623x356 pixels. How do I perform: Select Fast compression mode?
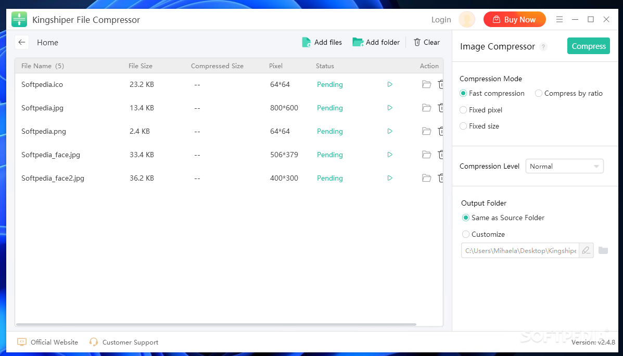tap(492, 93)
